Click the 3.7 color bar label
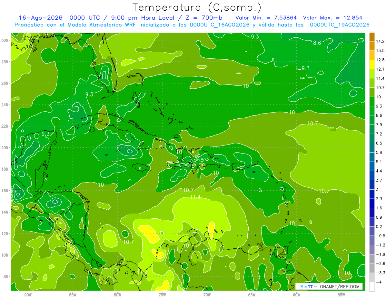The image size is (387, 299). pos(379,180)
